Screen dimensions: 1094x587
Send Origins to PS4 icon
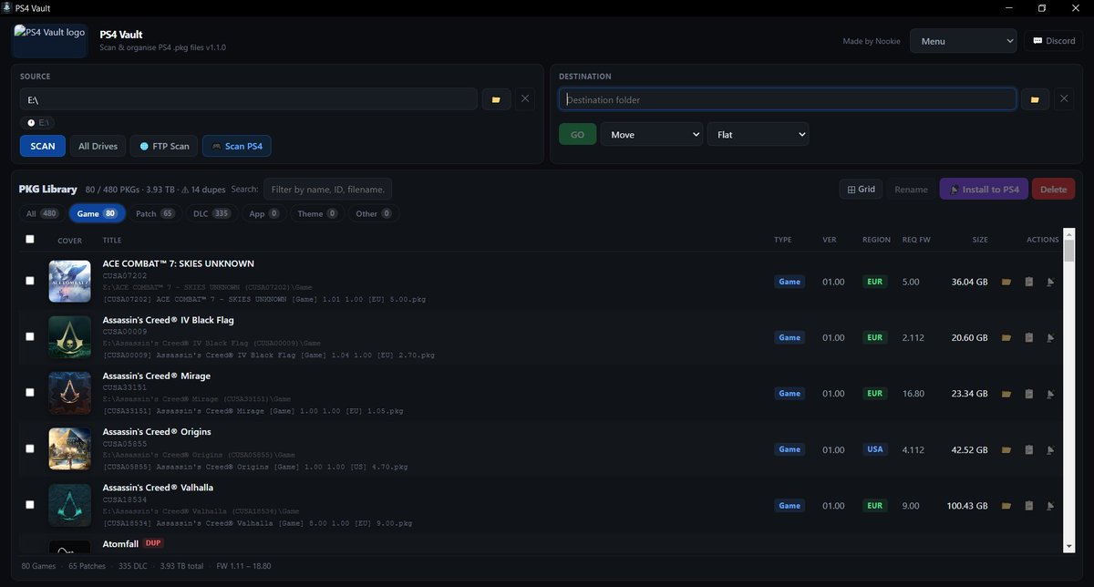1050,450
